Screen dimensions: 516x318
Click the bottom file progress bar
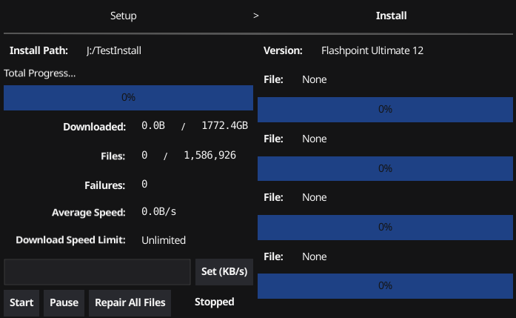point(385,285)
